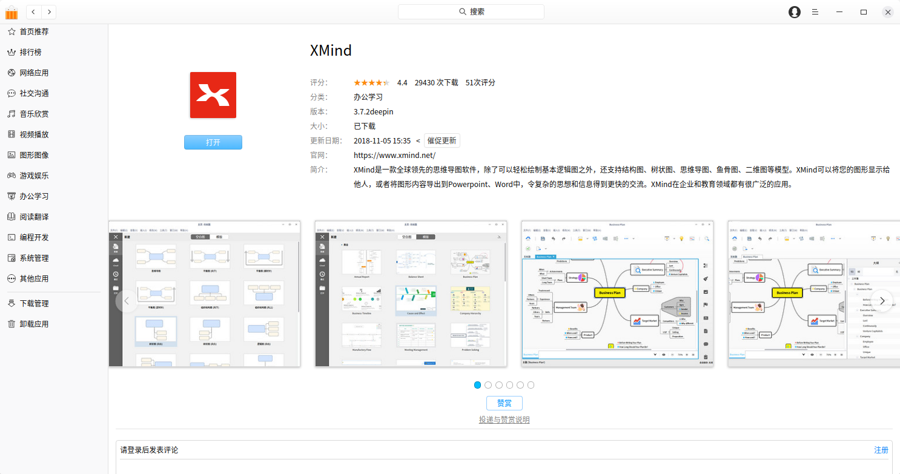
Task: Click the 29430 次下载 text
Action: point(436,82)
